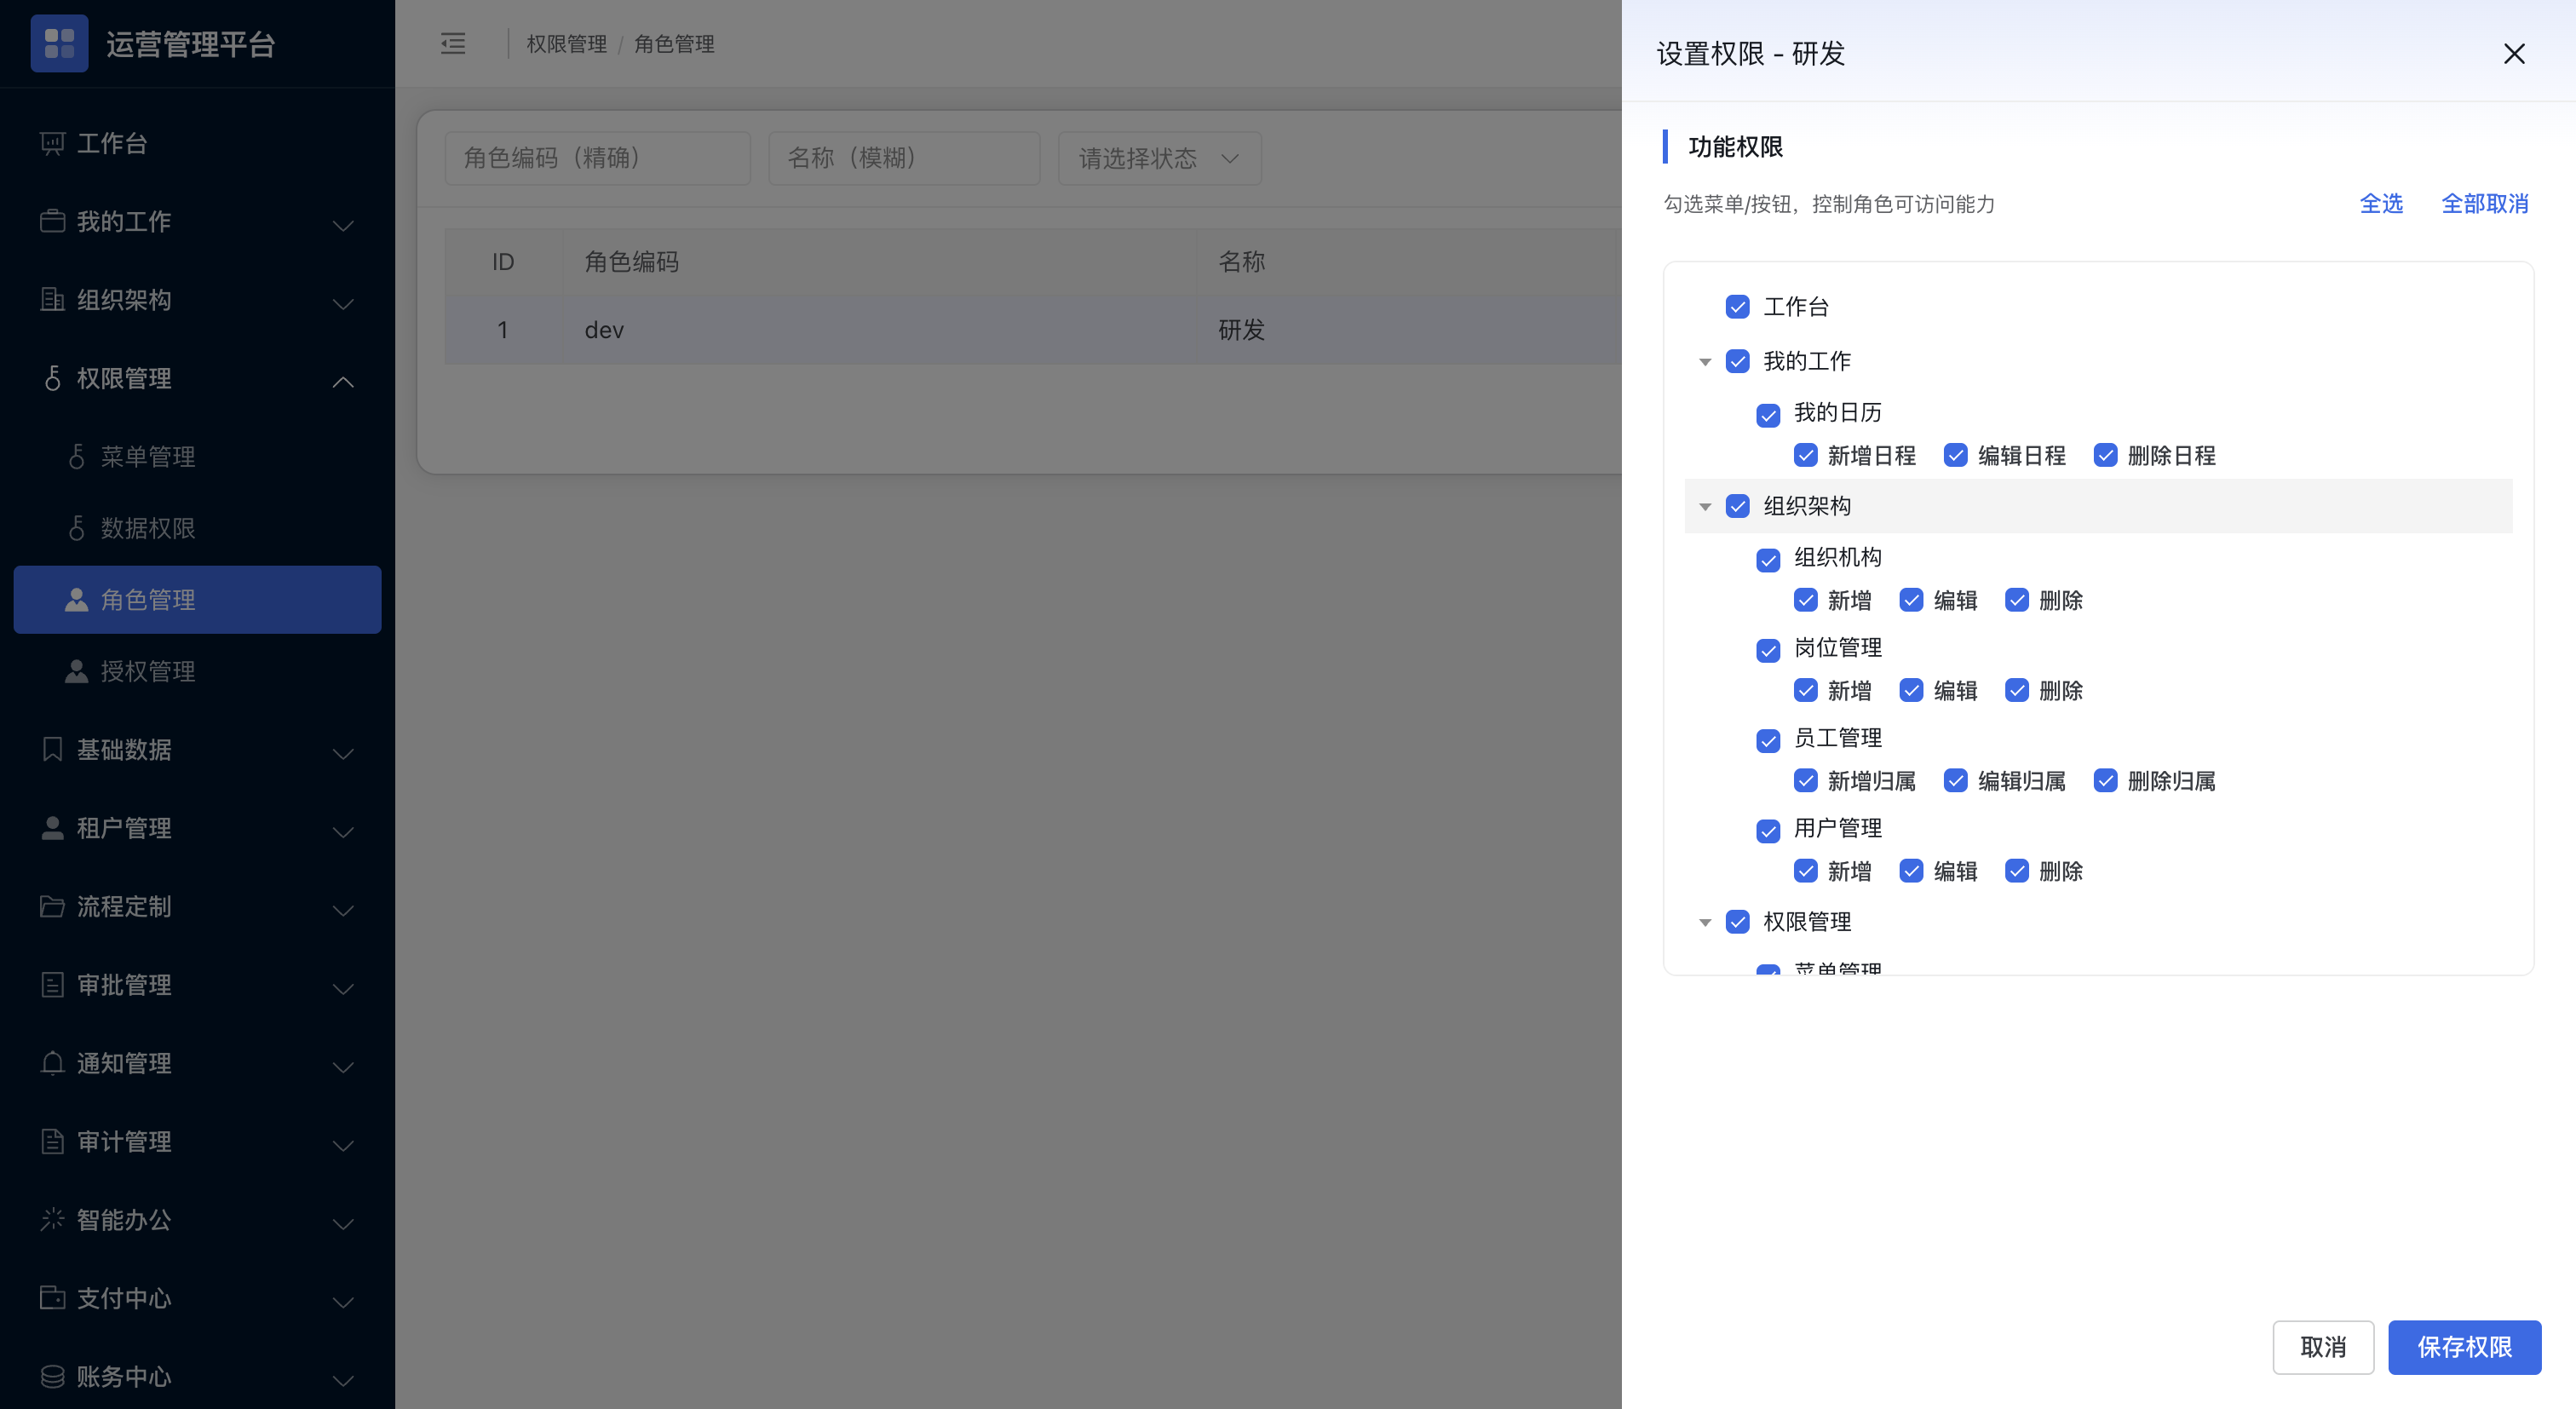Click the 组织架构 building icon
Screen dimensions: 2576x1409
click(x=52, y=299)
